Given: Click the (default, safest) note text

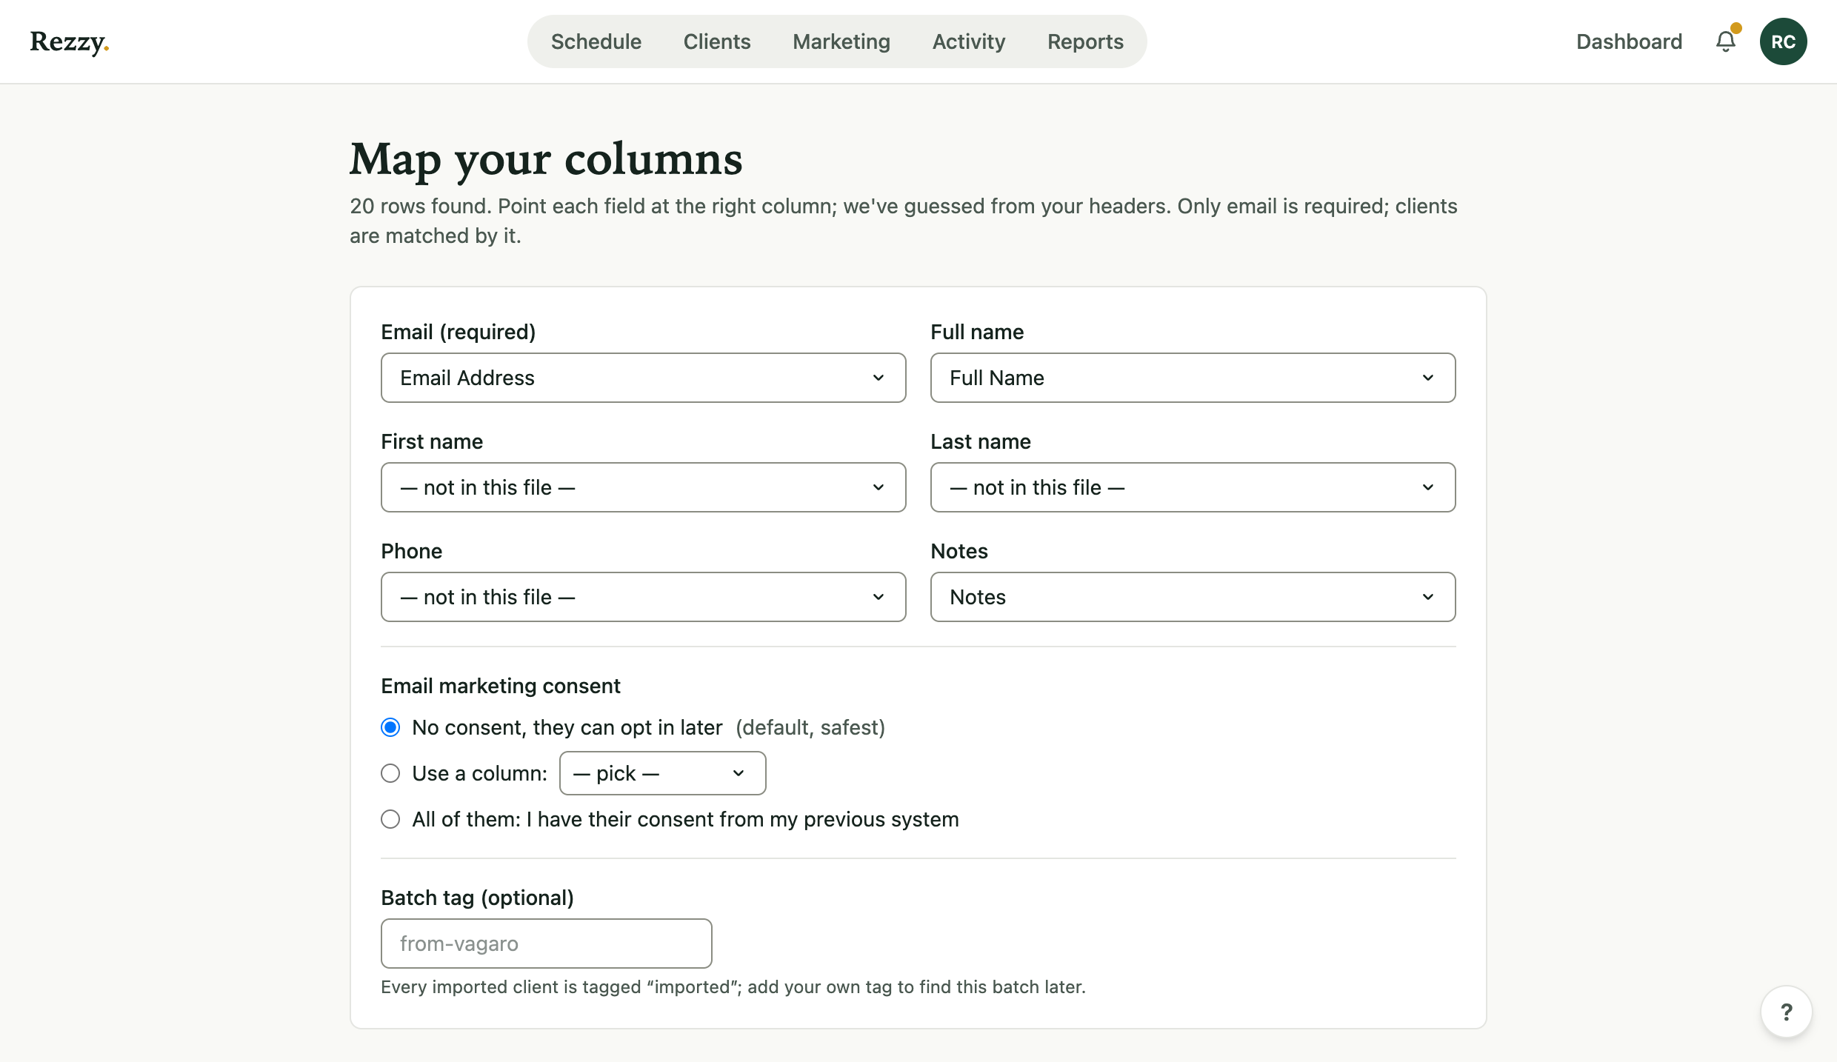Looking at the screenshot, I should pos(810,727).
